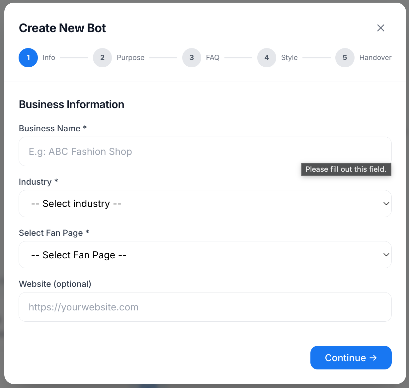Click step 2 circle icon
This screenshot has width=409, height=388.
coord(102,58)
